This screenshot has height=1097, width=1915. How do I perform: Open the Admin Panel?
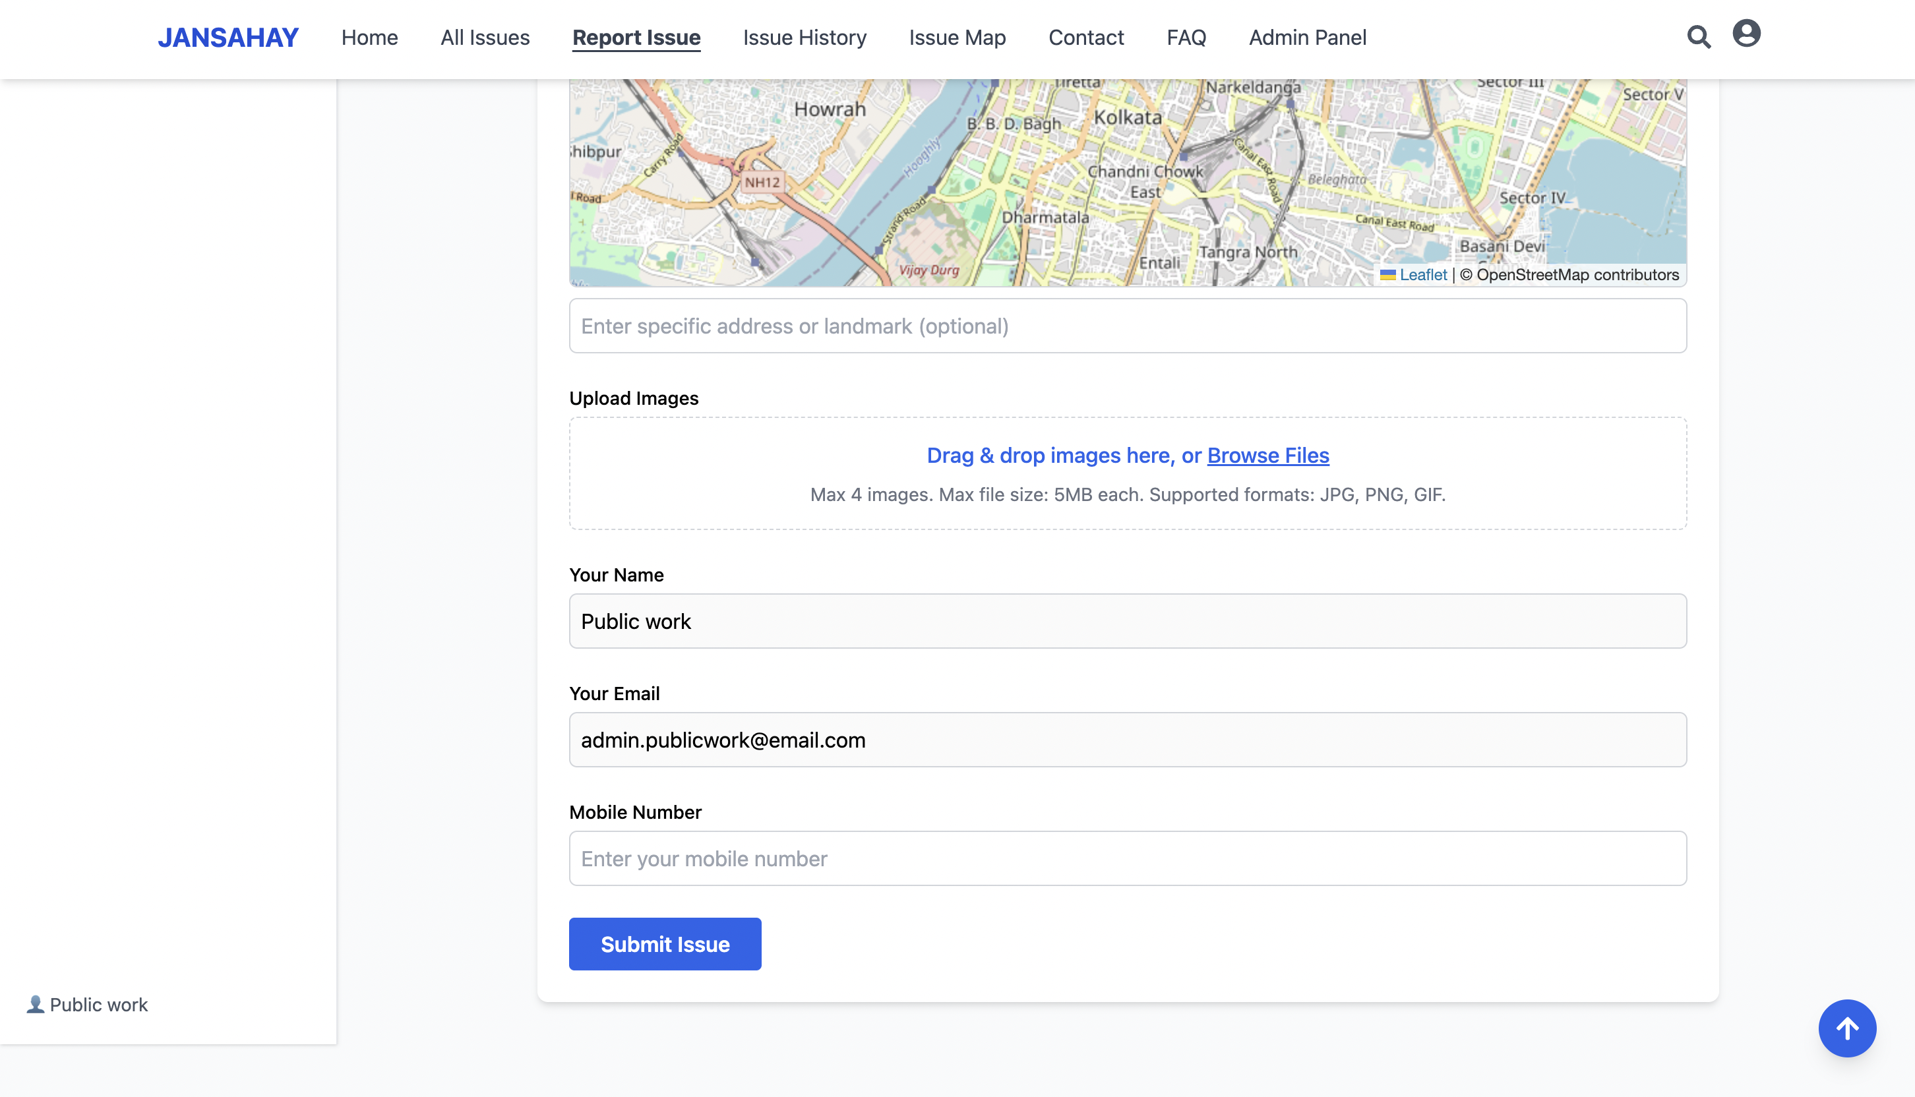pos(1307,38)
